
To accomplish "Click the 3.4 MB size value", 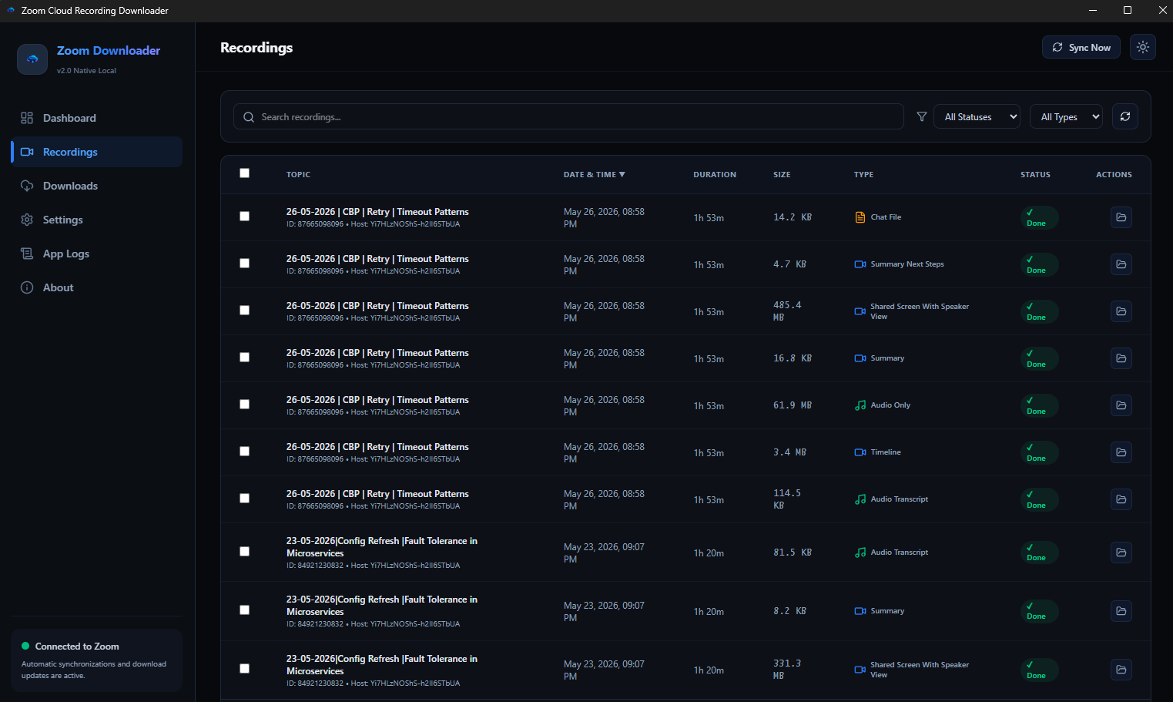I will point(789,452).
